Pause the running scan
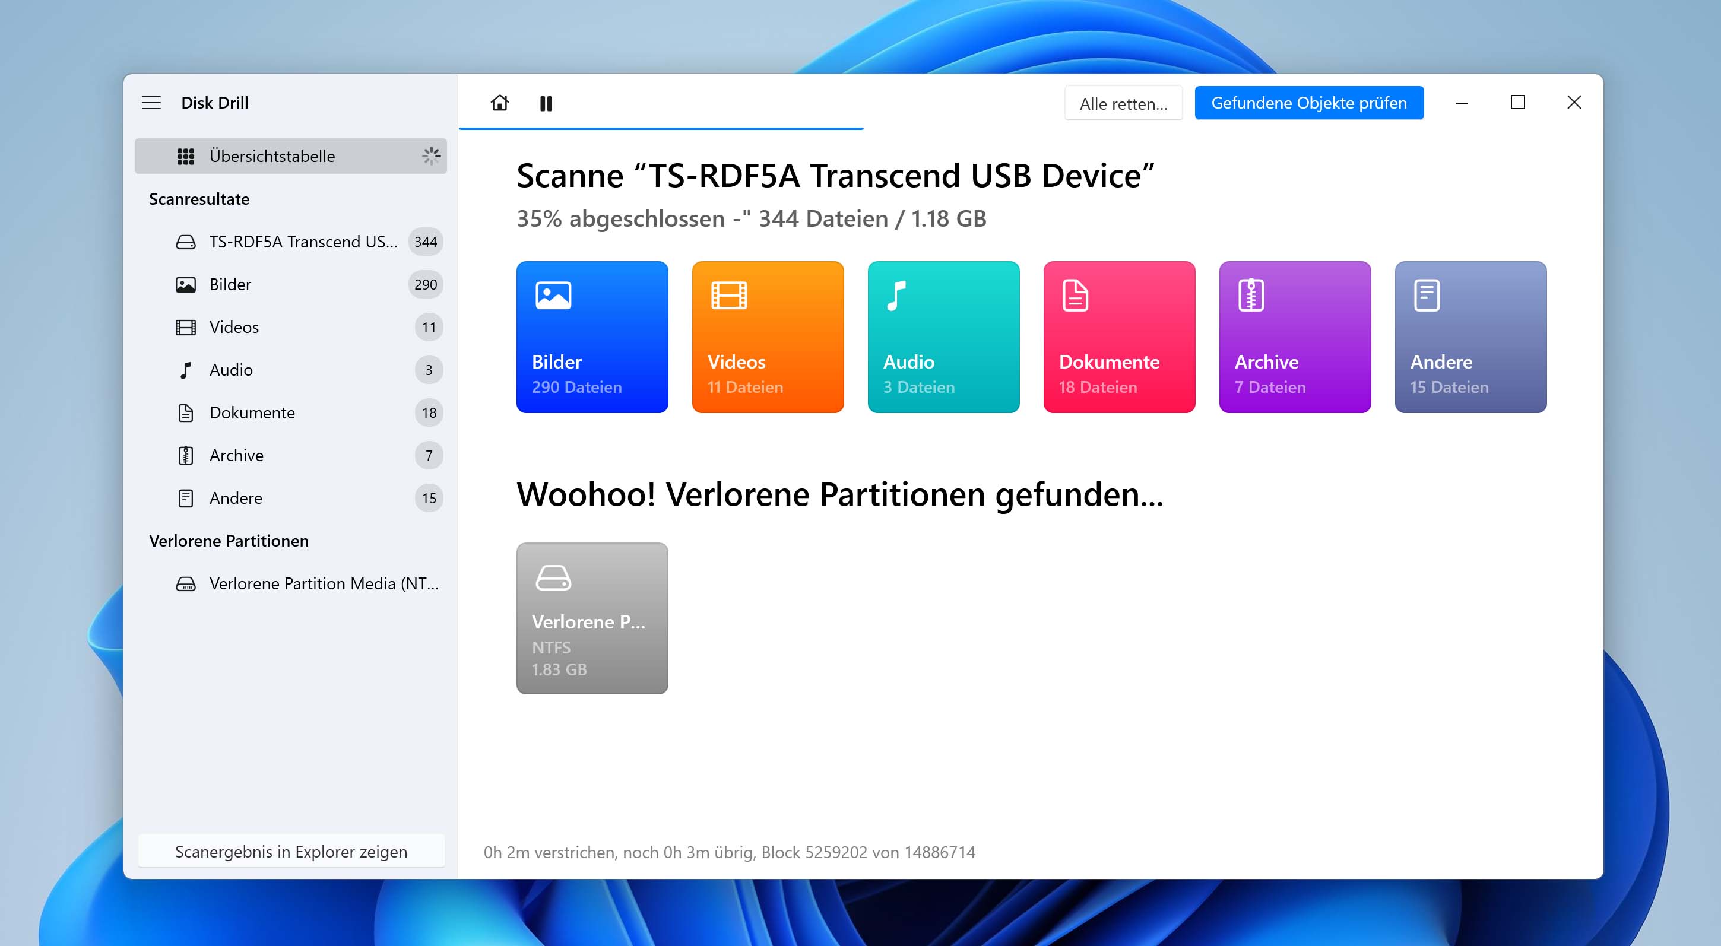Viewport: 1721px width, 946px height. (x=546, y=103)
